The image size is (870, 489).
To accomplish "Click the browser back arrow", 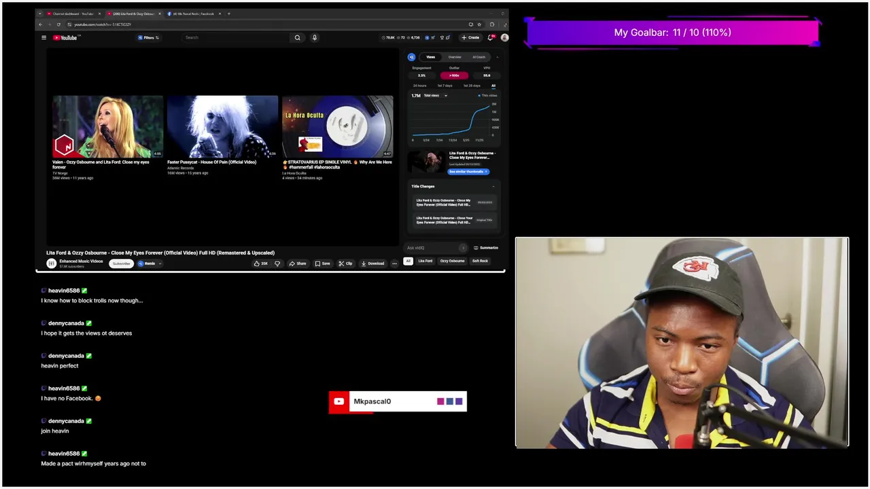I will 40,24.
